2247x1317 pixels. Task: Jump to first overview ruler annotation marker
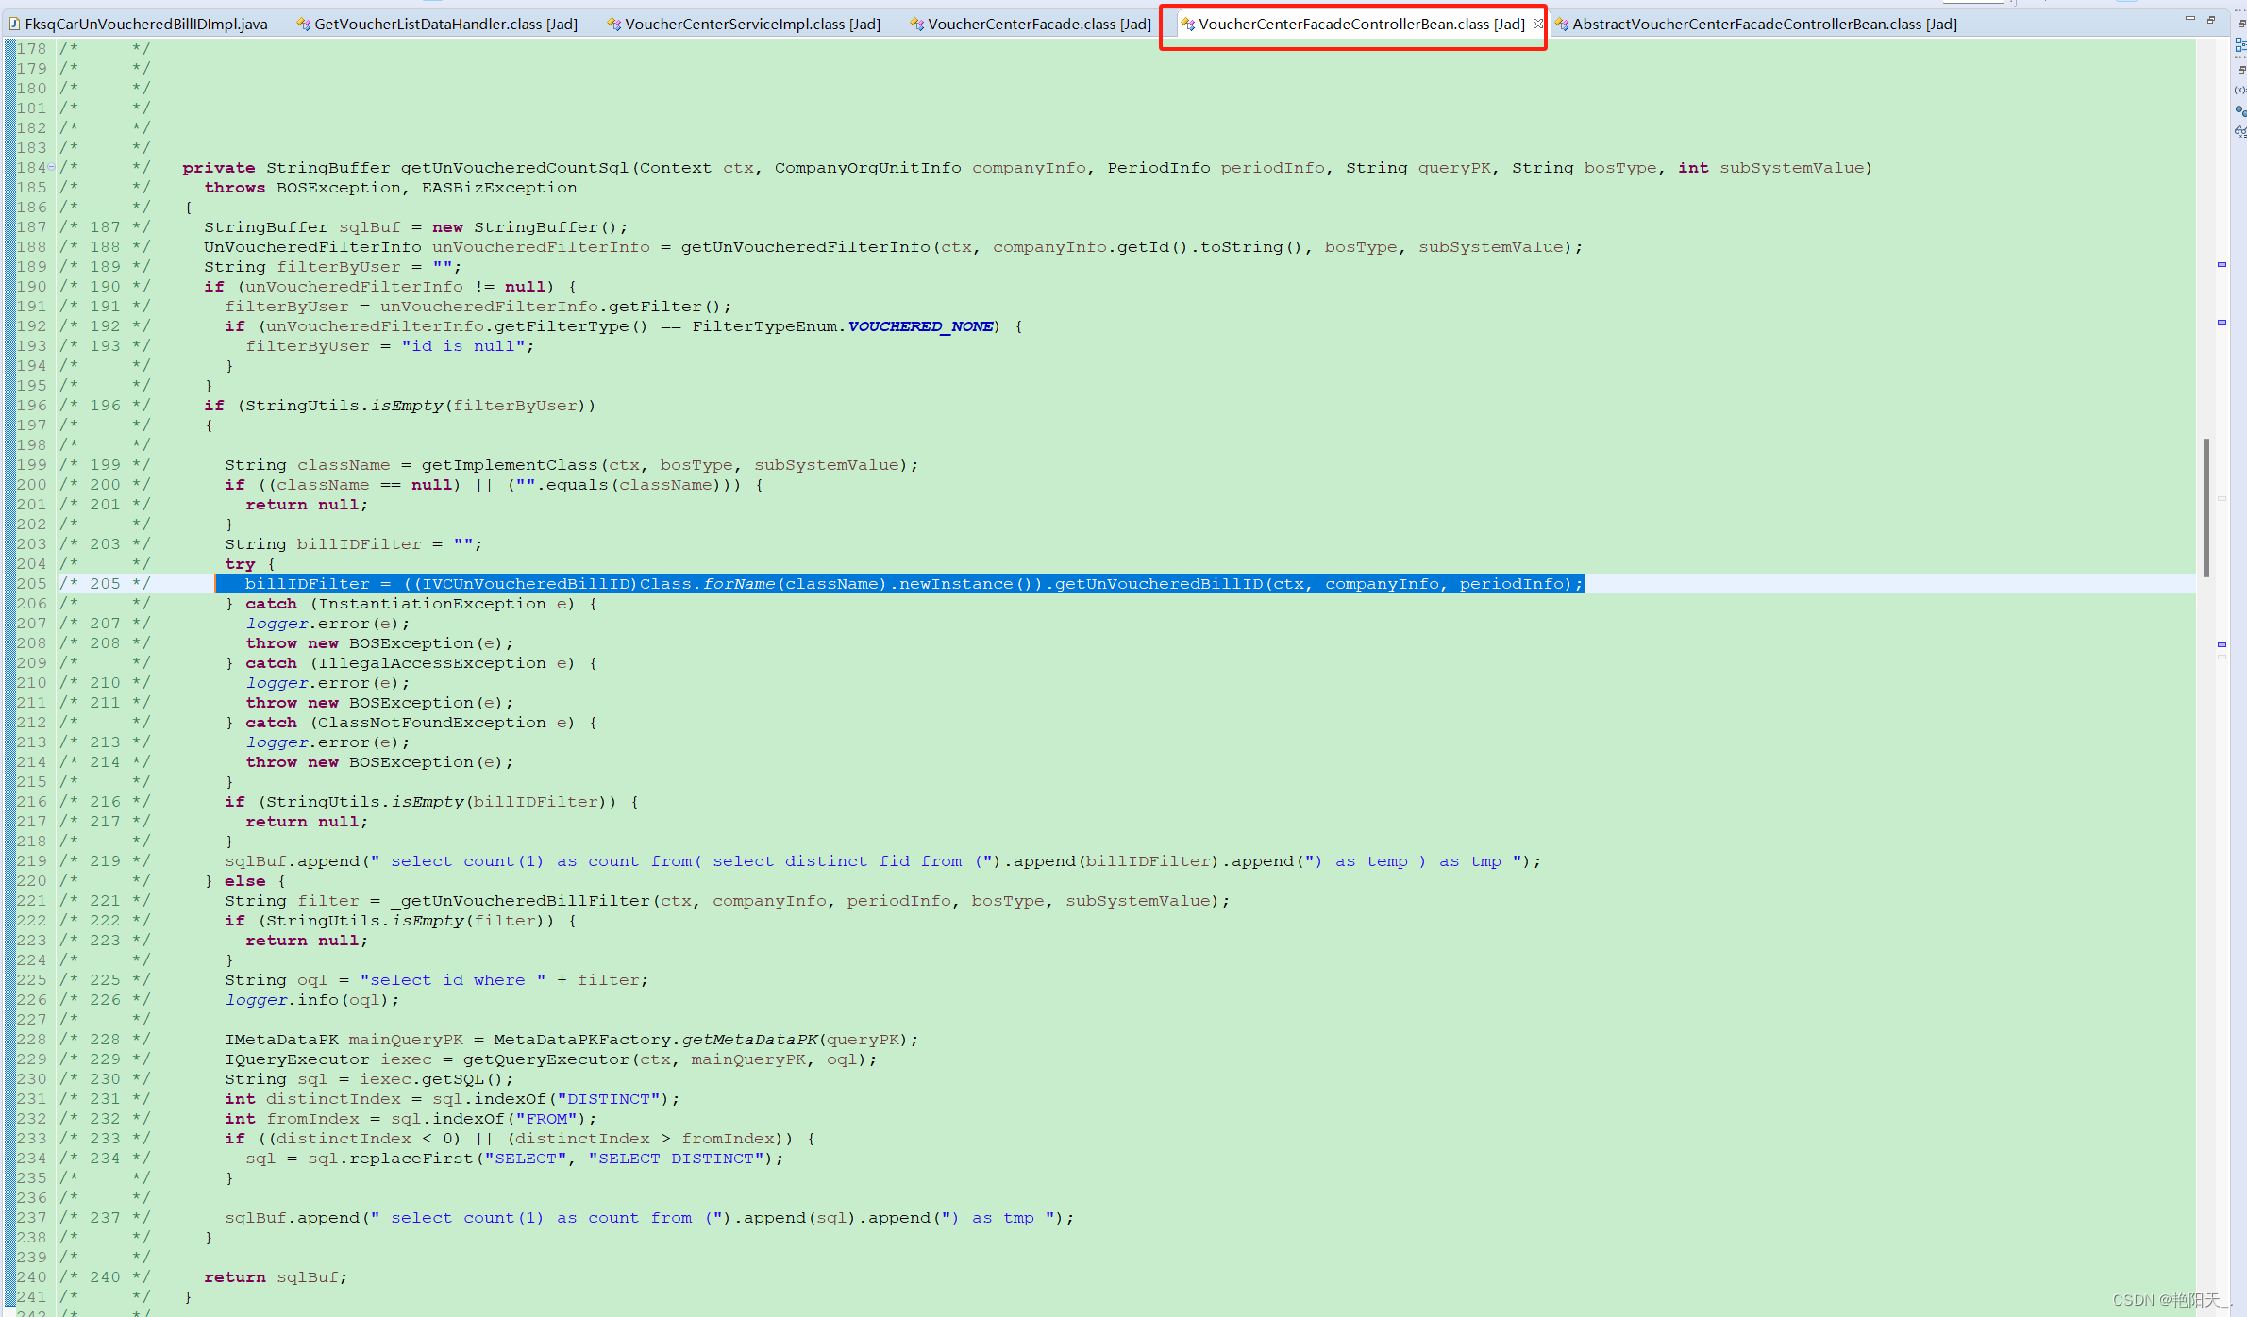(x=2222, y=264)
